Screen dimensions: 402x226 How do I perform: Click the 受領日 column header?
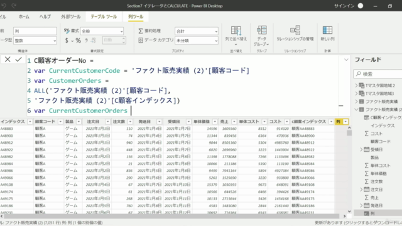(x=174, y=121)
